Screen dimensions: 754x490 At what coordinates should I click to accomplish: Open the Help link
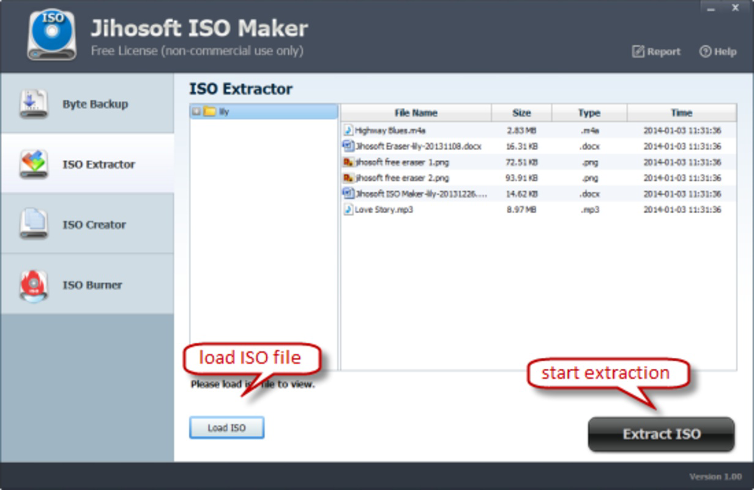point(718,51)
